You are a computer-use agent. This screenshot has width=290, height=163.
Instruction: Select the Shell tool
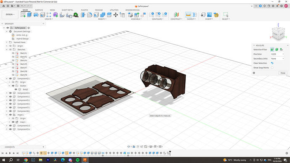(96, 15)
